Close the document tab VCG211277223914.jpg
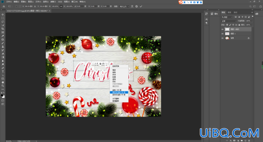The image size is (263, 142). click(x=50, y=11)
